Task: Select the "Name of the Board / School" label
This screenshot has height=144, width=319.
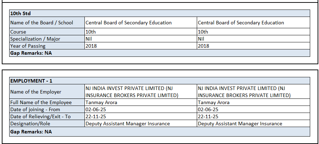Action: 42,23
